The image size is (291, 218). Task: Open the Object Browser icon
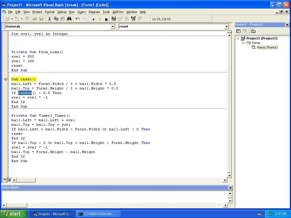[x=133, y=19]
